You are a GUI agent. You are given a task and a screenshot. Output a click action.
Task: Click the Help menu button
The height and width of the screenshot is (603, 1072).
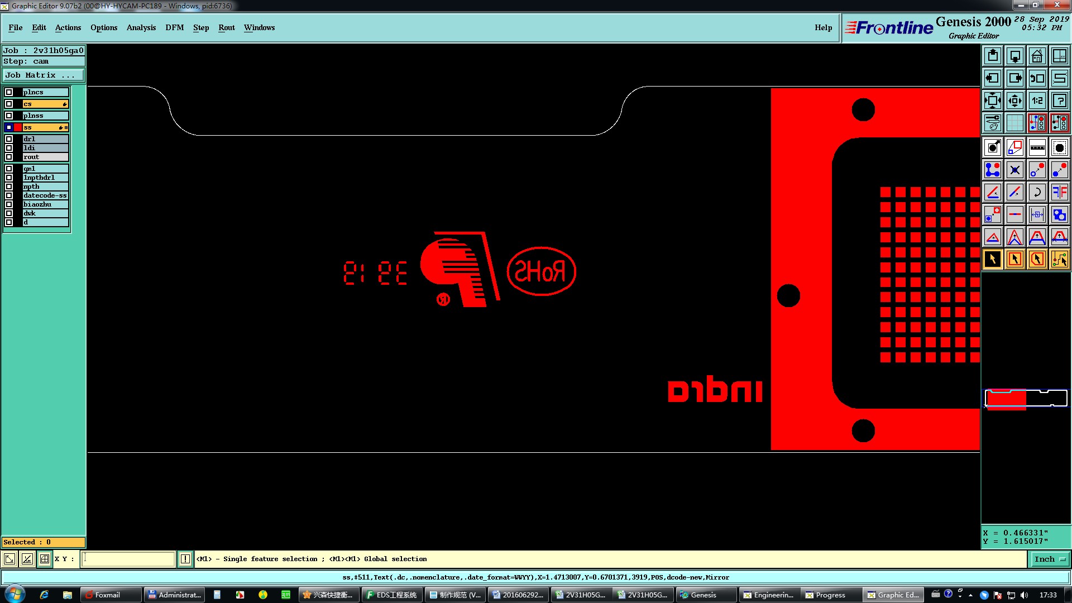click(822, 27)
